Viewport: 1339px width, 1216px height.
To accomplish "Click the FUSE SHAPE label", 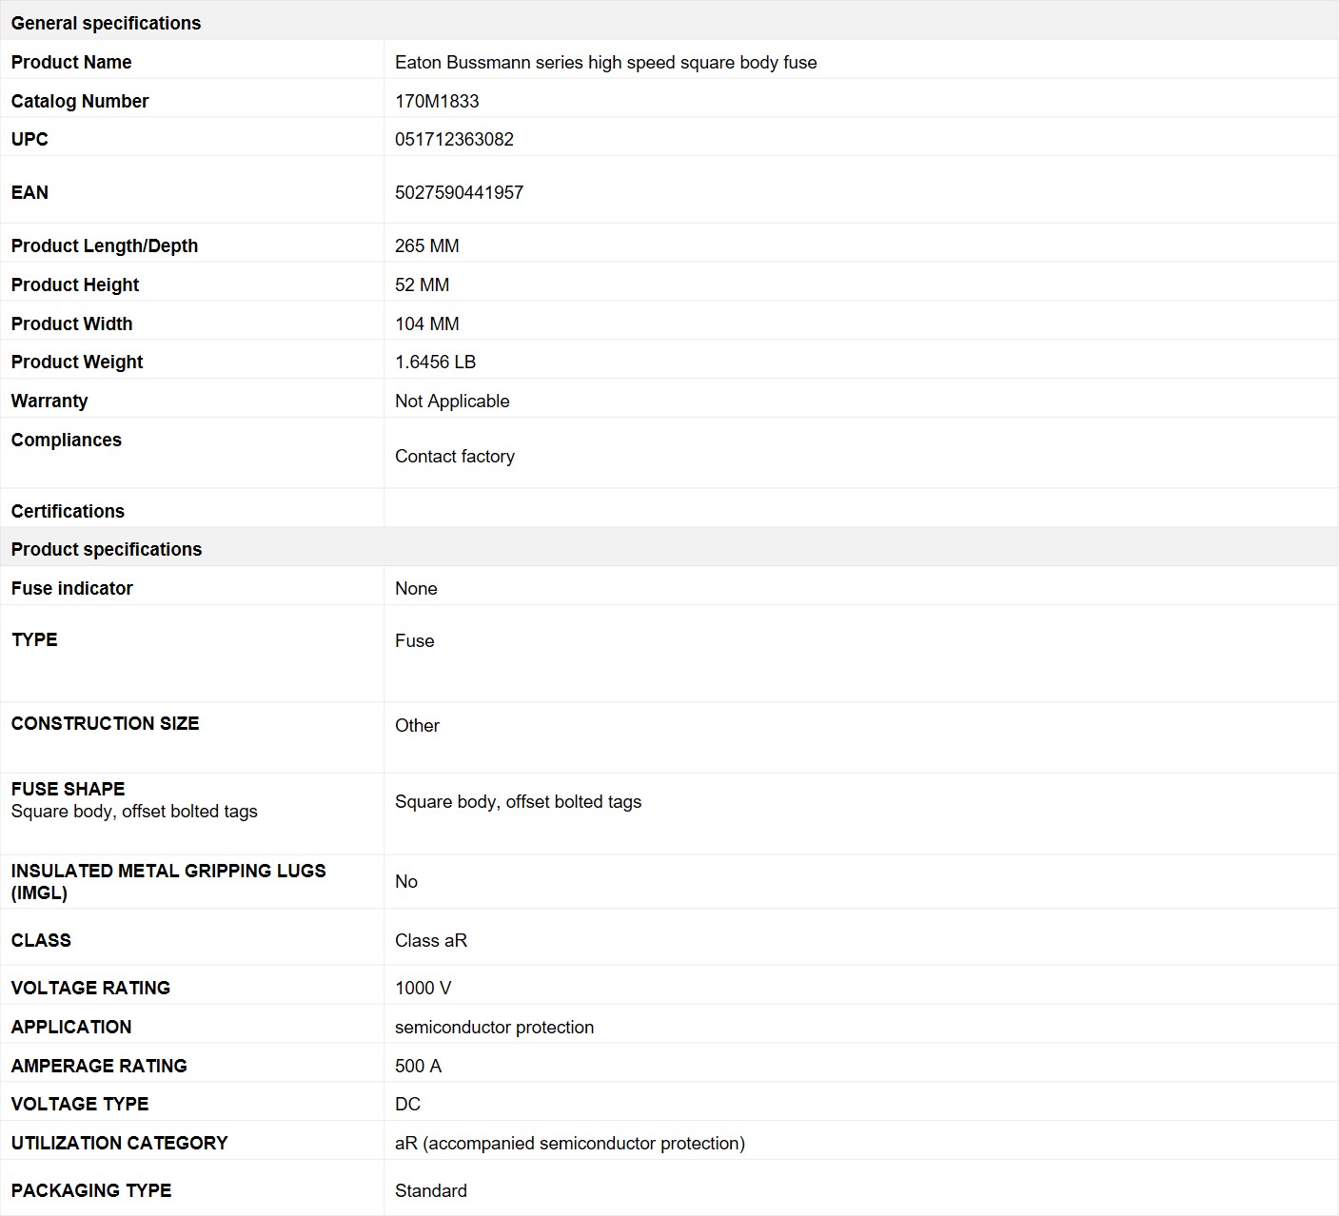I will coord(68,789).
